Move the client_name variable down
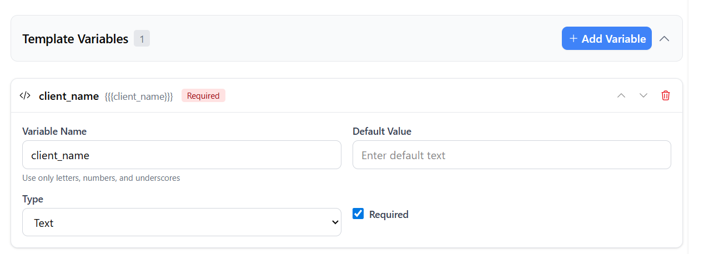Viewport: 709px width, 254px height. (x=643, y=95)
